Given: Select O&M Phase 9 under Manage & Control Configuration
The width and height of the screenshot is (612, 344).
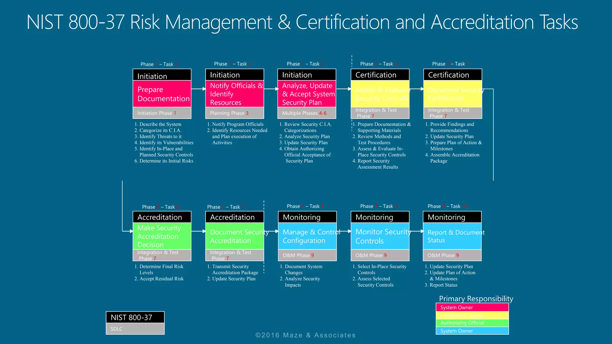Looking at the screenshot, I should [307, 255].
